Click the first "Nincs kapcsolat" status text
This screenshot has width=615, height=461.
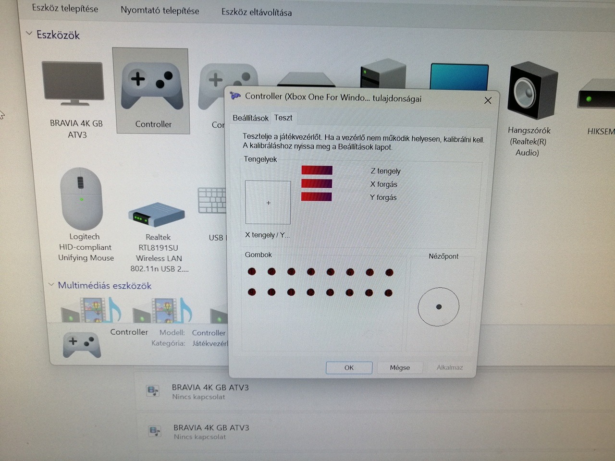198,397
